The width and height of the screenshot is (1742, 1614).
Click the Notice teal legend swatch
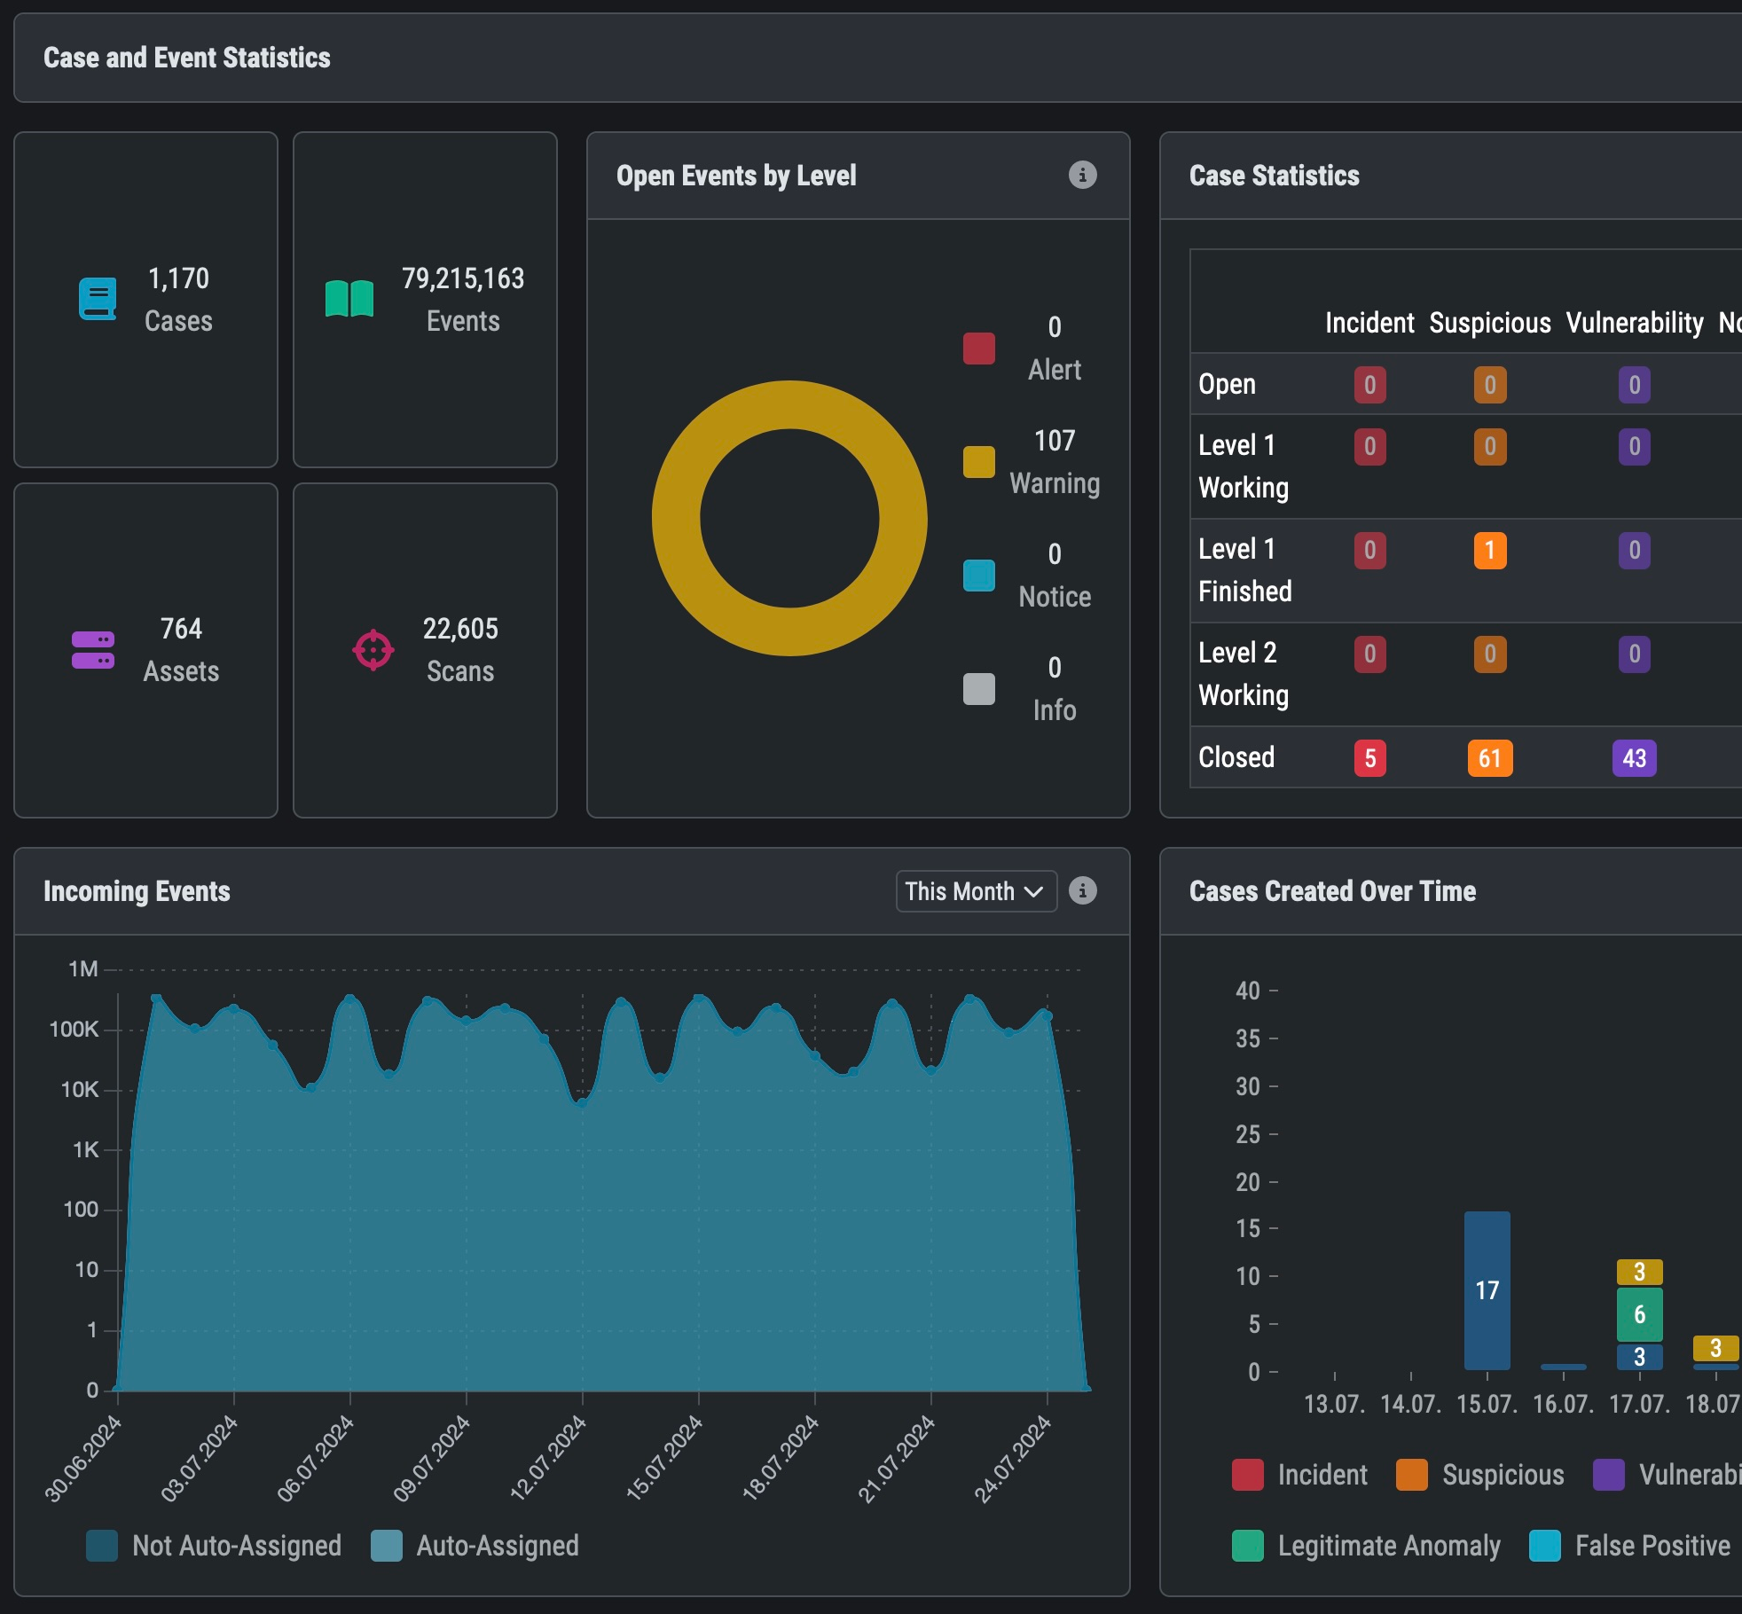pos(979,576)
